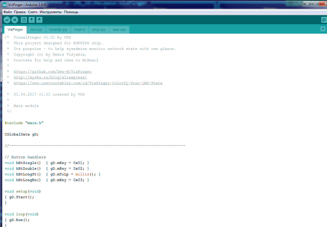Image resolution: width=327 pixels, height=227 pixels.
Task: Select the VisPinger tab
Action: pos(15,30)
